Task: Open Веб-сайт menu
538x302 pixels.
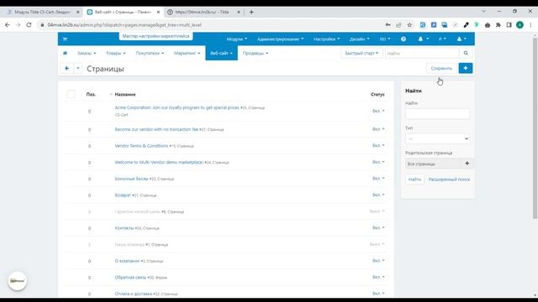Action: tap(221, 53)
